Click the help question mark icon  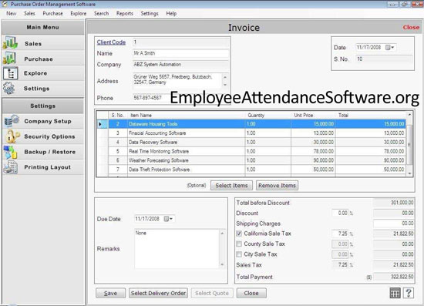(409, 293)
